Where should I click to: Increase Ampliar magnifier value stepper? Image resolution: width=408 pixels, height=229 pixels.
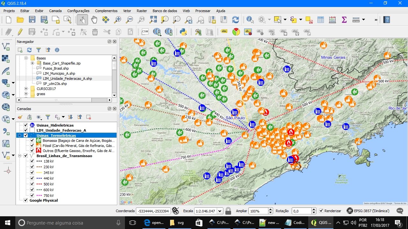coord(271,209)
